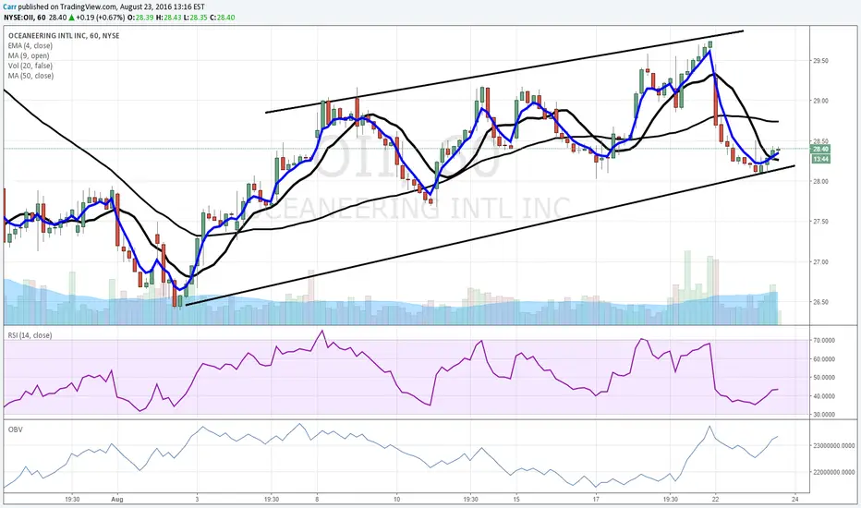Click the OCEANEERING INTL INC, 60, NYSE title
Viewport: 861px width, 508px height.
64,36
